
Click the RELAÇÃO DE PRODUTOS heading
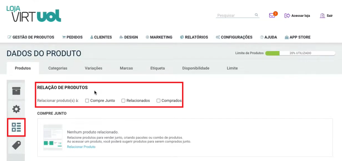62,88
